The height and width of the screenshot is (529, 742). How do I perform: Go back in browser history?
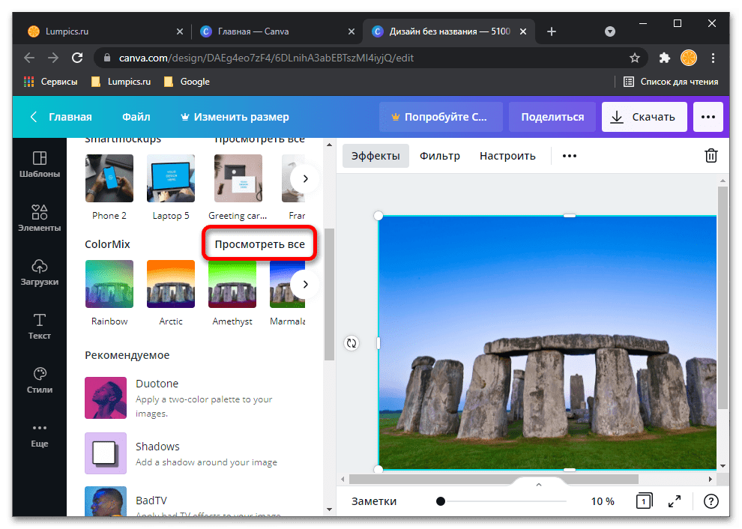coord(29,58)
